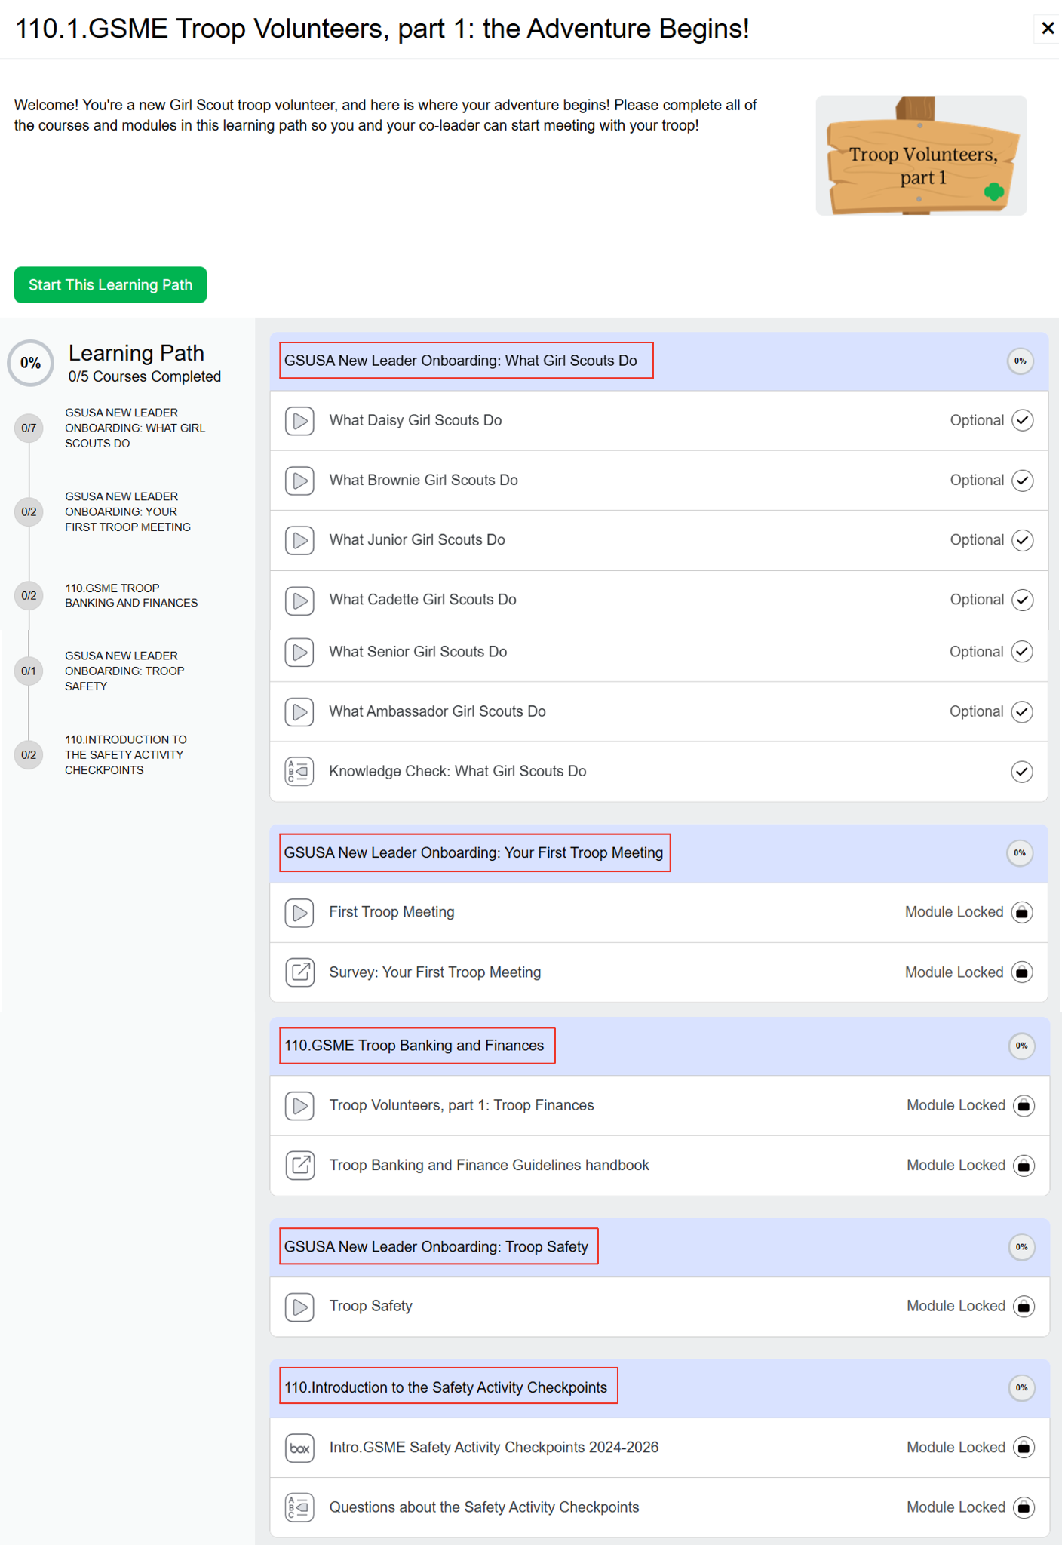Click lock icon next to Troop Safety module
This screenshot has height=1545, width=1062.
click(x=1024, y=1306)
